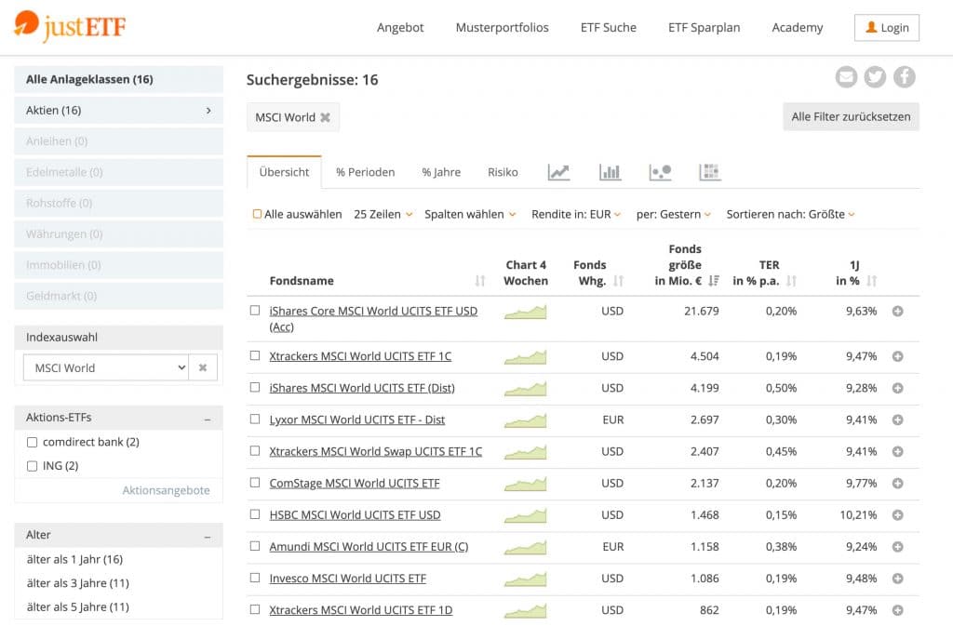Share results on Twitter
Image resolution: width=953 pixels, height=626 pixels.
pyautogui.click(x=875, y=77)
